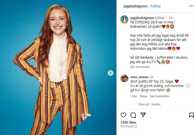Screen dimensions: 194x135
Task: See translation of miss_oiseau's comment
Action: (160, 96)
